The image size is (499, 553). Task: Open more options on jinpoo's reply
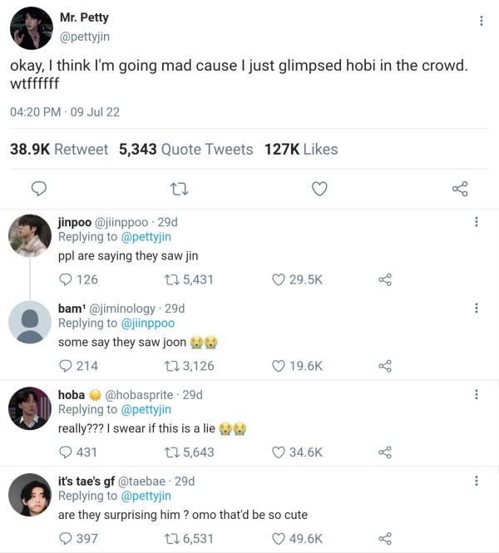click(476, 222)
